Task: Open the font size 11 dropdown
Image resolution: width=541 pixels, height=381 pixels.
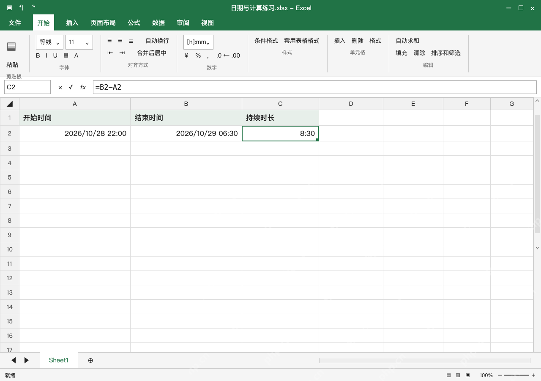Action: (79, 42)
